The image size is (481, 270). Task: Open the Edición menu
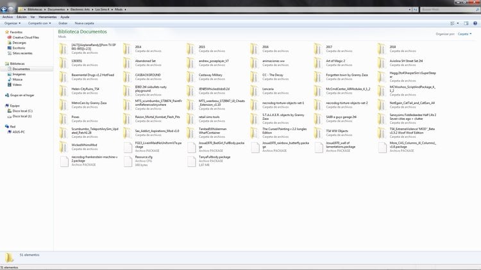point(21,17)
